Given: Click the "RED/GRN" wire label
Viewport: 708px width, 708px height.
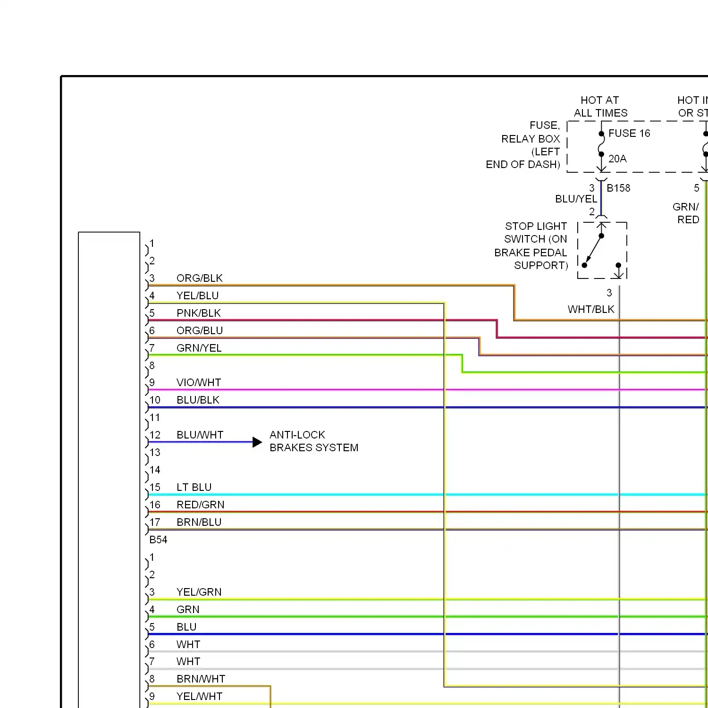Looking at the screenshot, I should pos(201,505).
